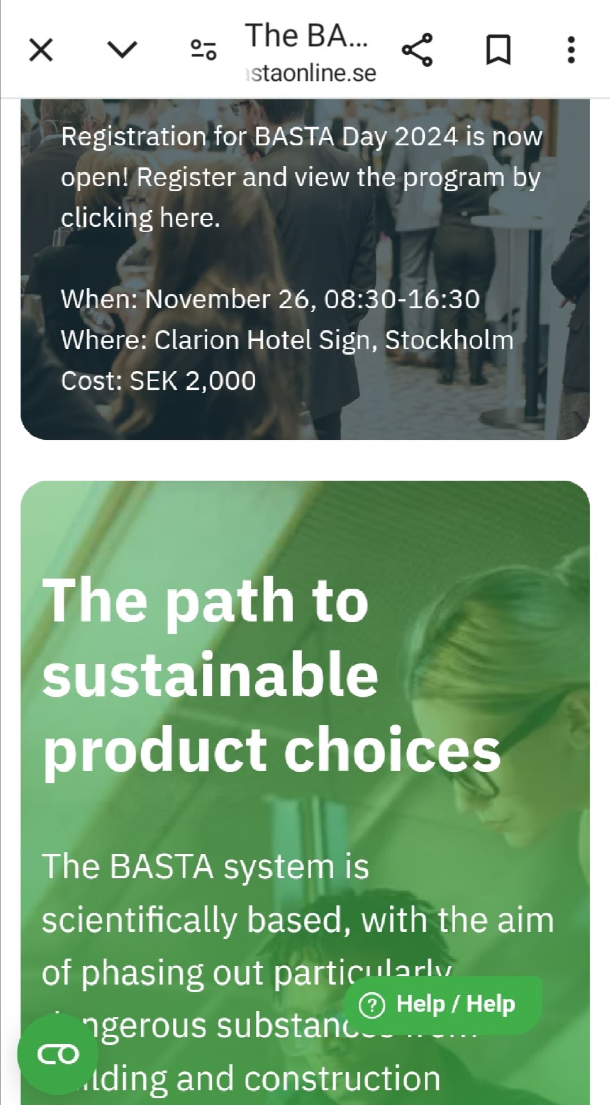Close the in-app browser tab

tap(41, 51)
